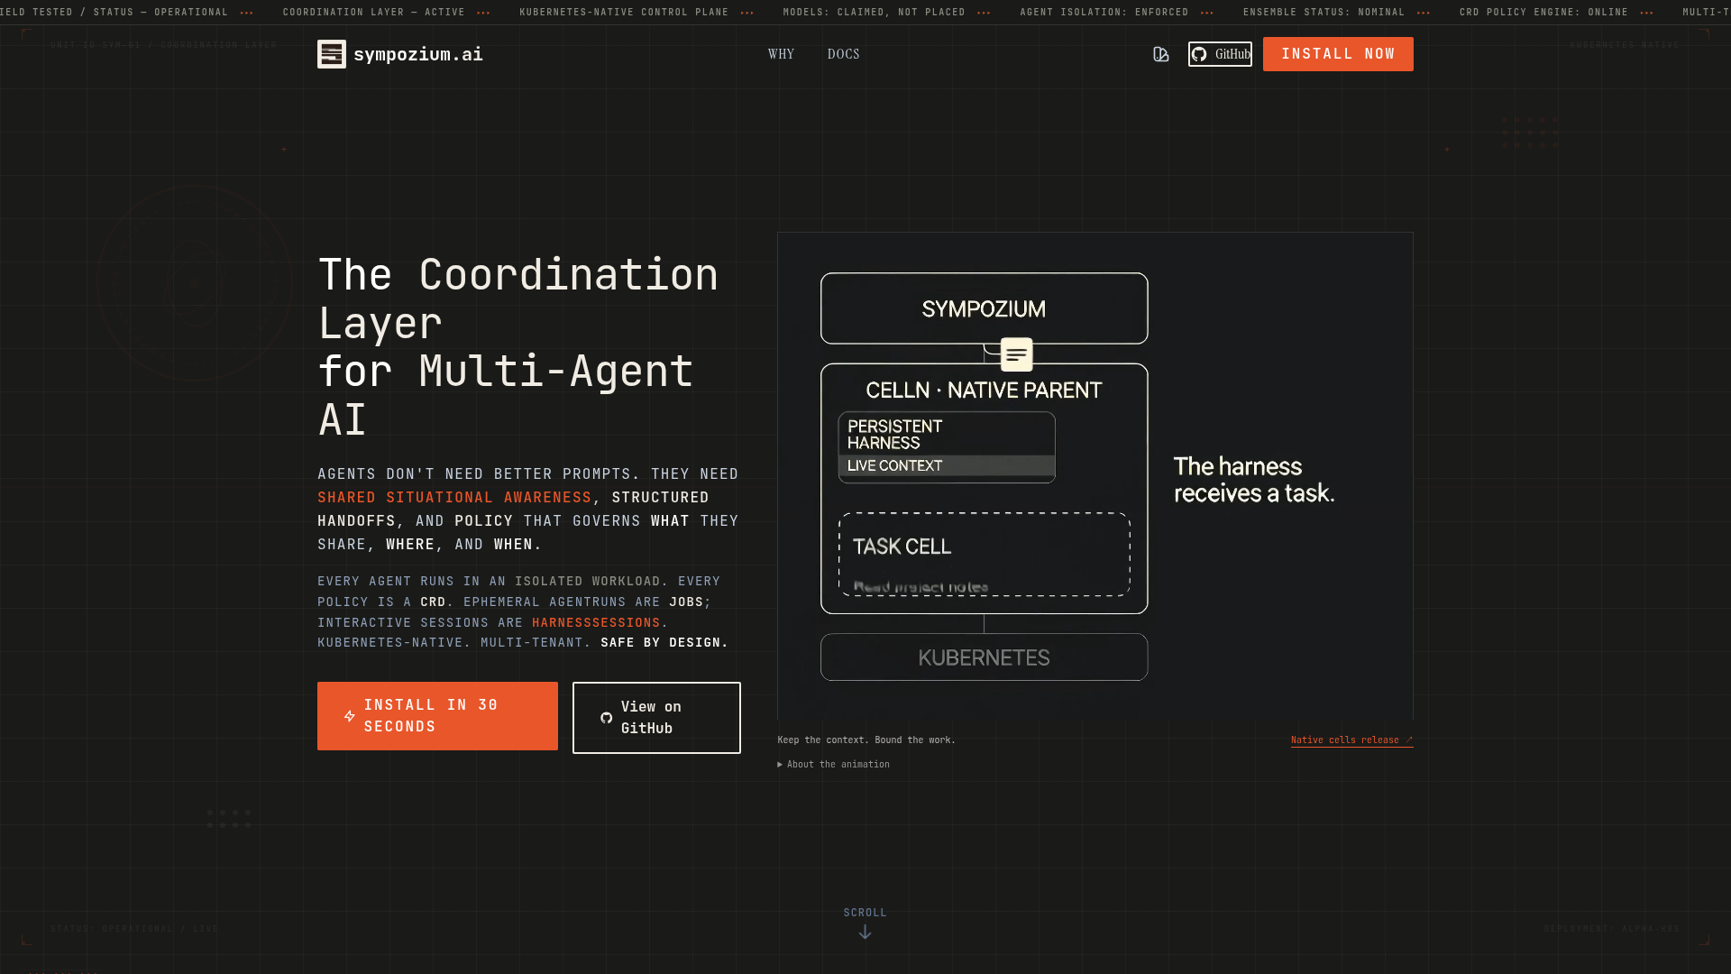Click the SHARED SITUATIONAL AWARENESS text
Image resolution: width=1731 pixels, height=974 pixels.
point(454,497)
